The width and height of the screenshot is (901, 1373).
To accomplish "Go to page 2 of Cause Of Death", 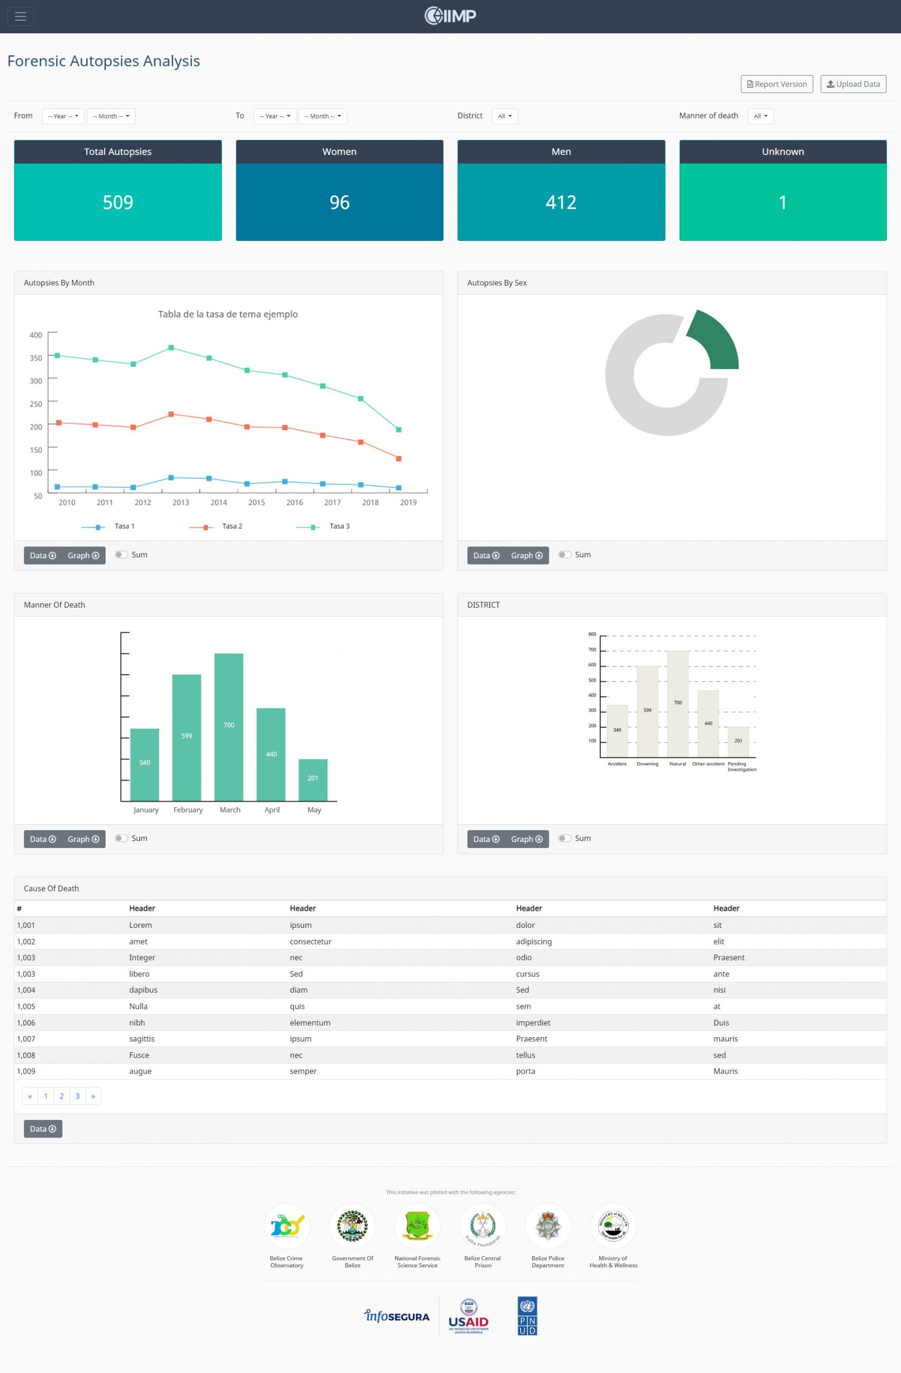I will click(62, 1096).
